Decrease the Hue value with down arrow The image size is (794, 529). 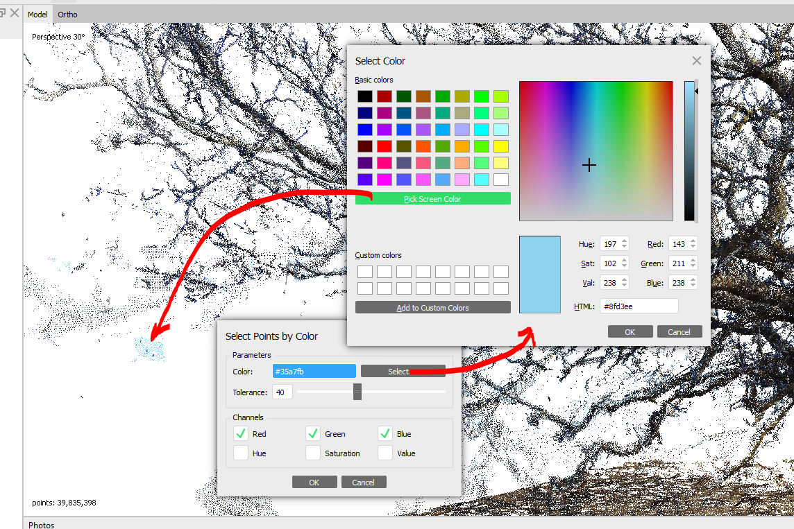625,247
